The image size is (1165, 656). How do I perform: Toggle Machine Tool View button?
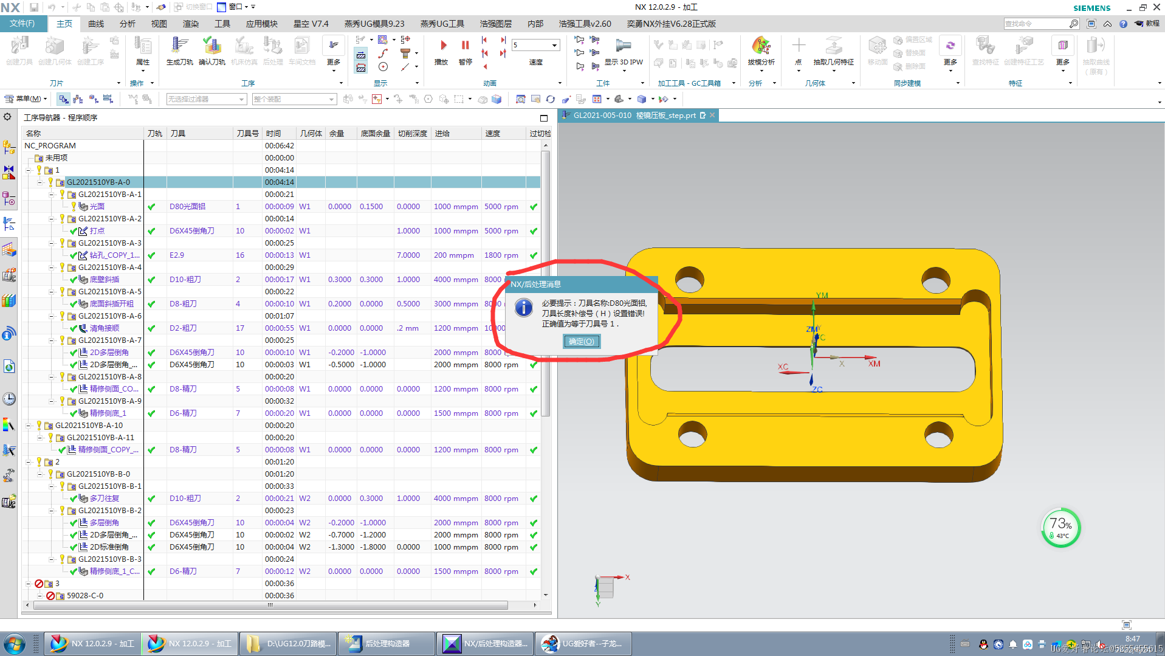(78, 99)
